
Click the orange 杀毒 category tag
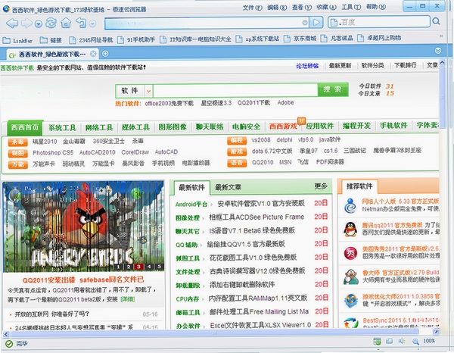[18, 142]
